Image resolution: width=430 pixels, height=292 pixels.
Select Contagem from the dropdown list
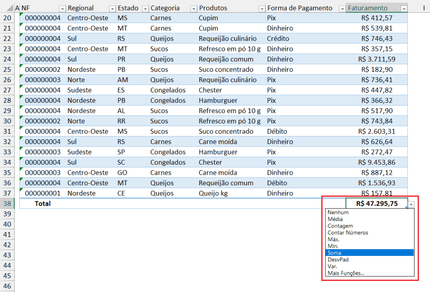click(x=340, y=226)
